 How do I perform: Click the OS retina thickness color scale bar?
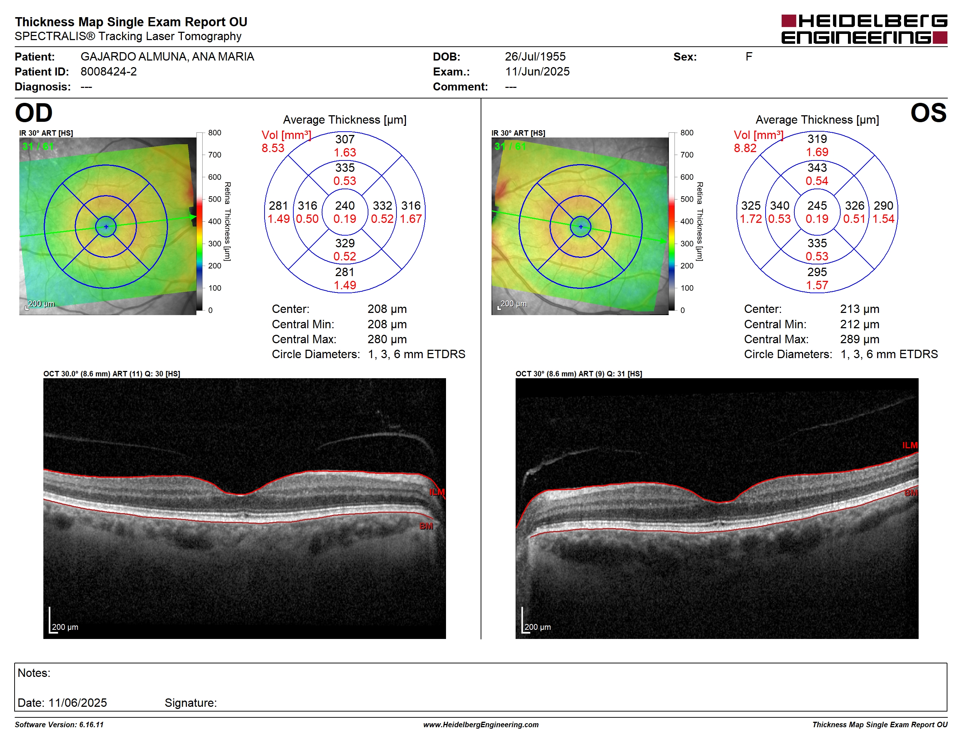[x=672, y=222]
